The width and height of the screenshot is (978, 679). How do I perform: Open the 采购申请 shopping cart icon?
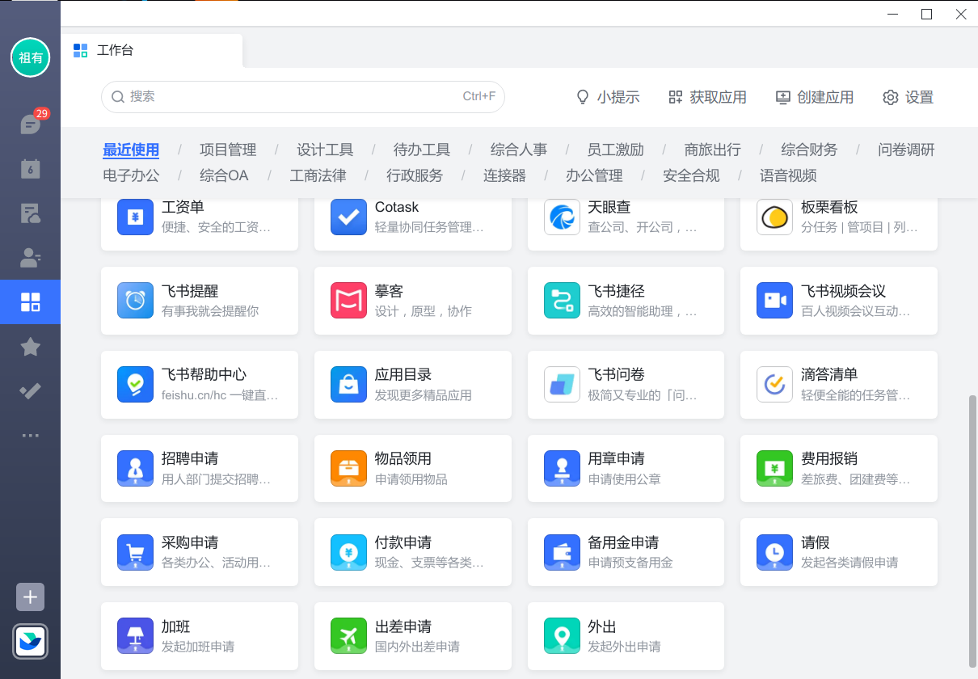coord(135,552)
